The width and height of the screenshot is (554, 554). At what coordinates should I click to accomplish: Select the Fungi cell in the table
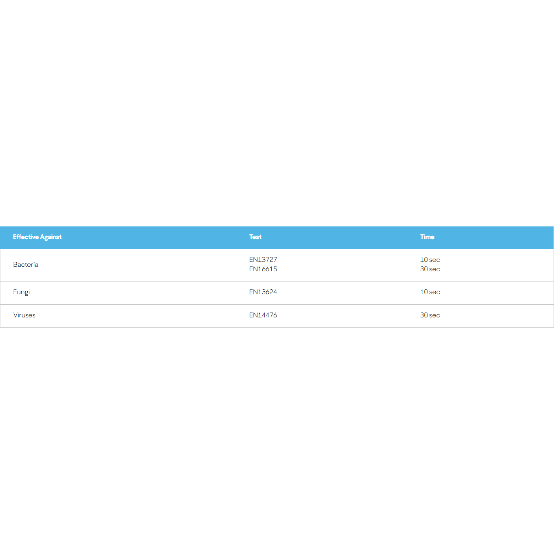click(22, 292)
